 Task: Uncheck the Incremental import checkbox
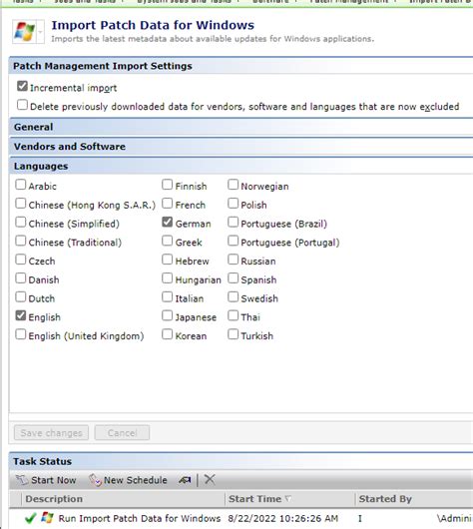(22, 86)
